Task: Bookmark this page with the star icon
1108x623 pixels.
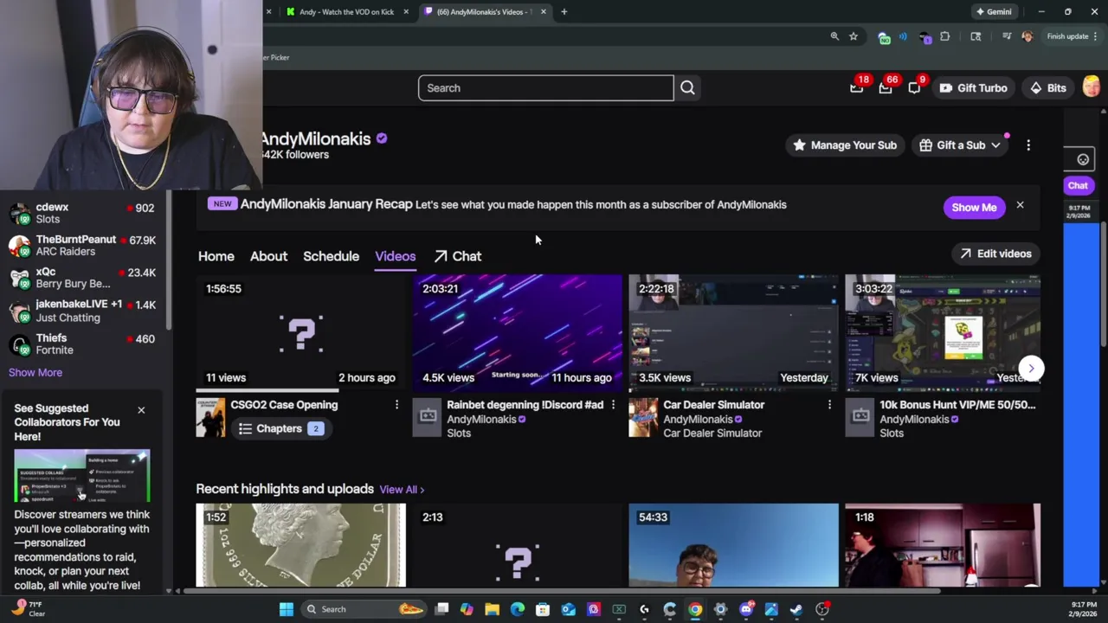Action: [854, 36]
